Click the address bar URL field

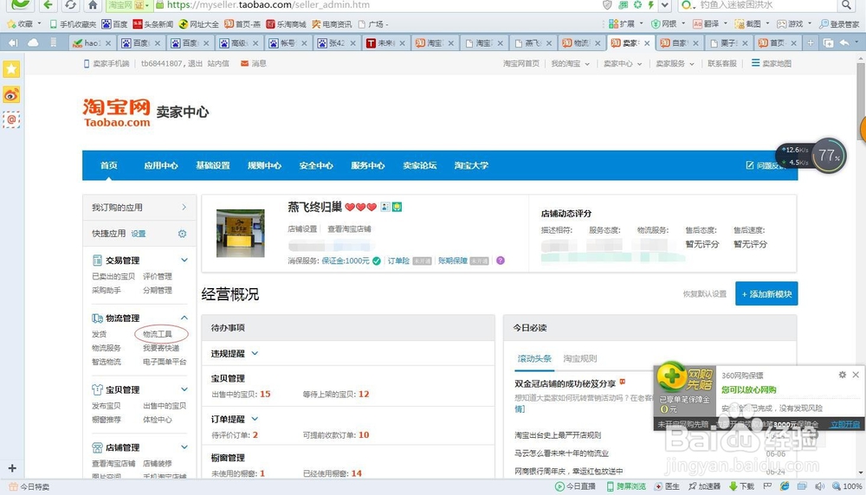pyautogui.click(x=376, y=5)
